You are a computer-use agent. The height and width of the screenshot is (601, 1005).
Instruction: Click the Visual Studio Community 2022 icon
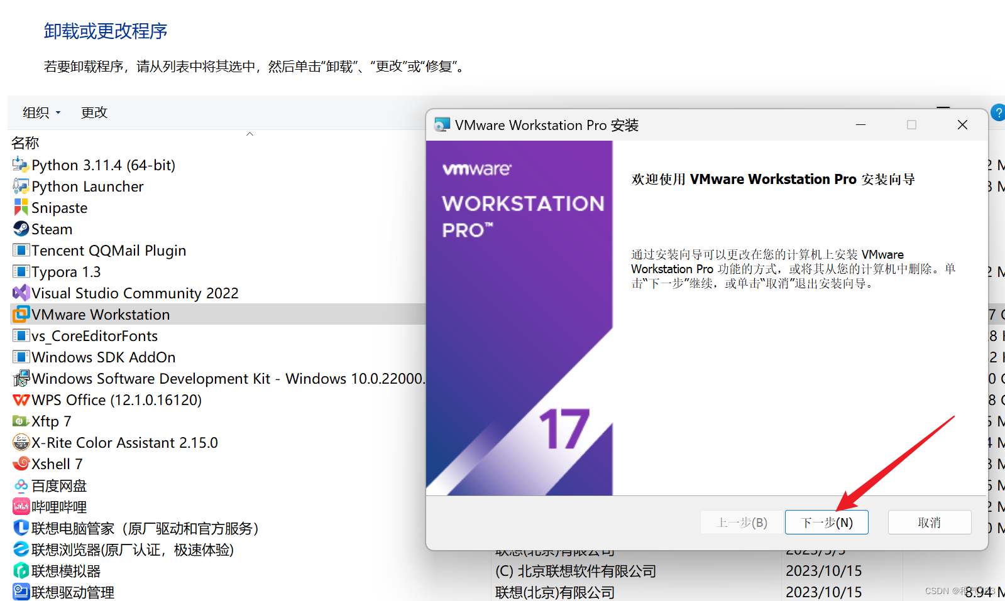(21, 293)
